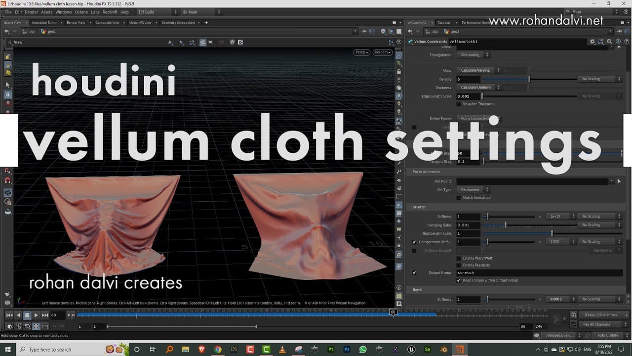This screenshot has height=356, width=632.
Task: Click the Output Group field containing stretch
Action: [x=539, y=273]
